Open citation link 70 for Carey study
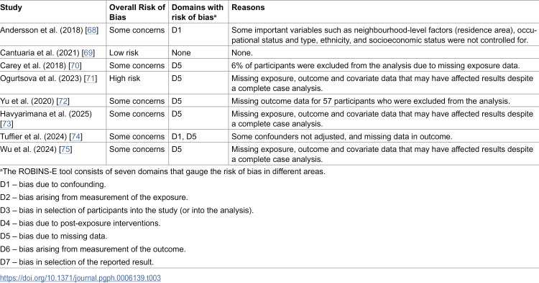 click(75, 65)
